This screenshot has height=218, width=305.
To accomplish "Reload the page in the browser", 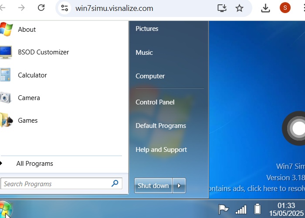I will (x=41, y=8).
